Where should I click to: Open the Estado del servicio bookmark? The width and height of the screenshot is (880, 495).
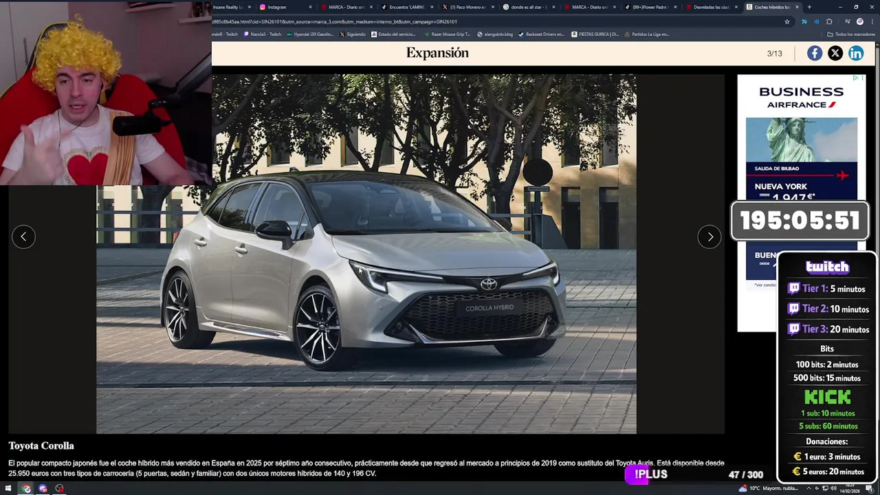393,34
